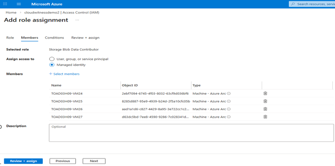Image resolution: width=335 pixels, height=166 pixels.
Task: Click the + Select members link
Action: [x=64, y=74]
